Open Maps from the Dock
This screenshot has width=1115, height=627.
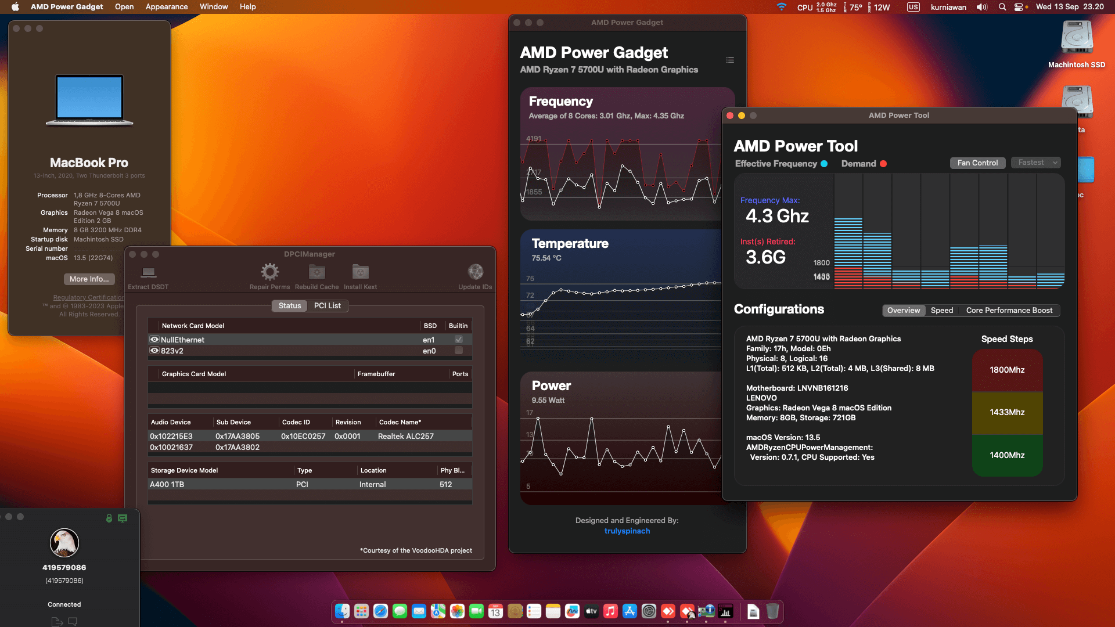pyautogui.click(x=438, y=611)
